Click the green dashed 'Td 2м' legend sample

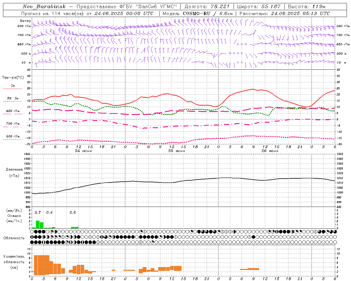[12, 102]
